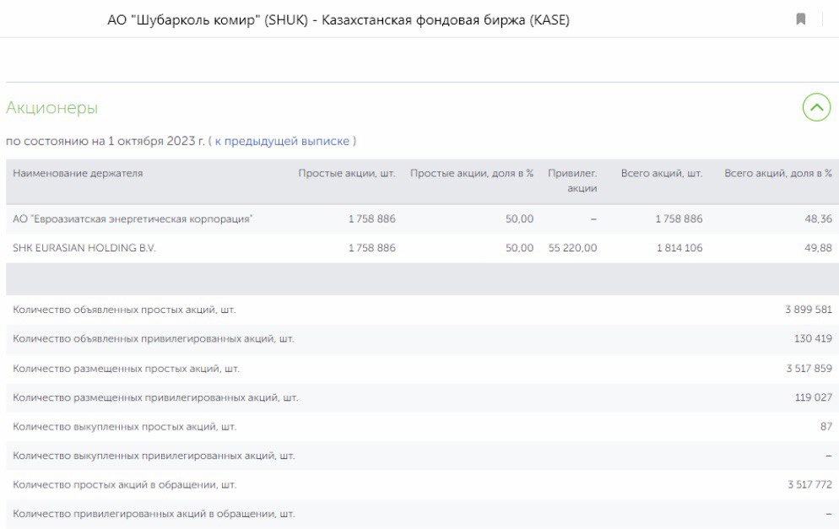Viewport: 839px width, 529px height.
Task: Click the value 87
Action: pos(826,426)
